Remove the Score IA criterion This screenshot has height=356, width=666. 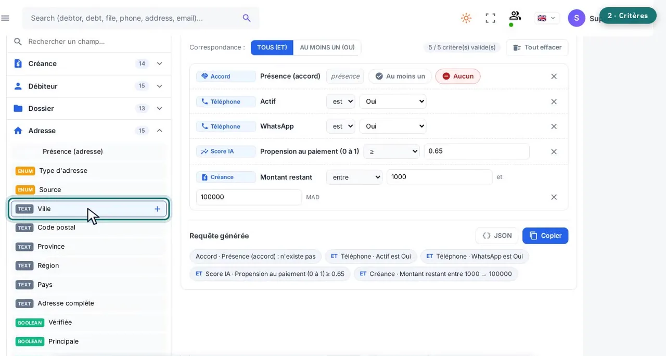tap(554, 151)
